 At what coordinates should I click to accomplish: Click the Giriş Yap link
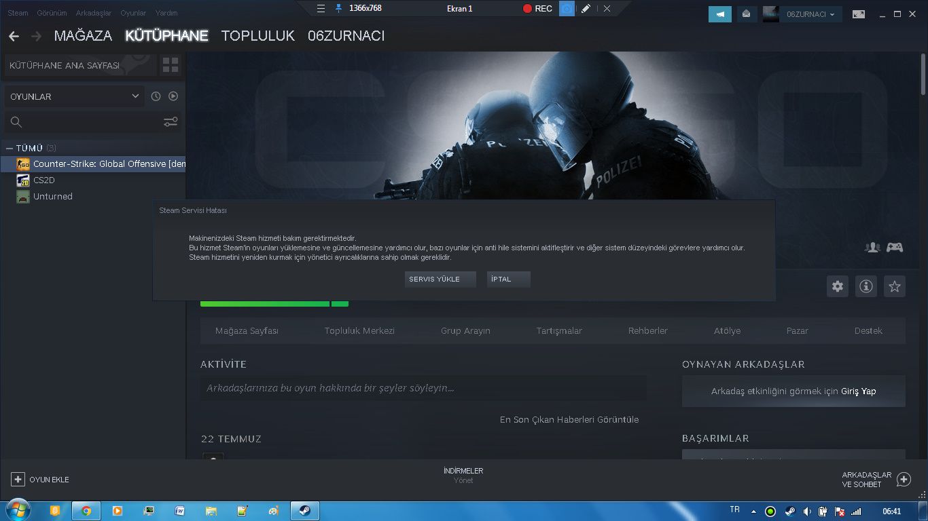[859, 391]
